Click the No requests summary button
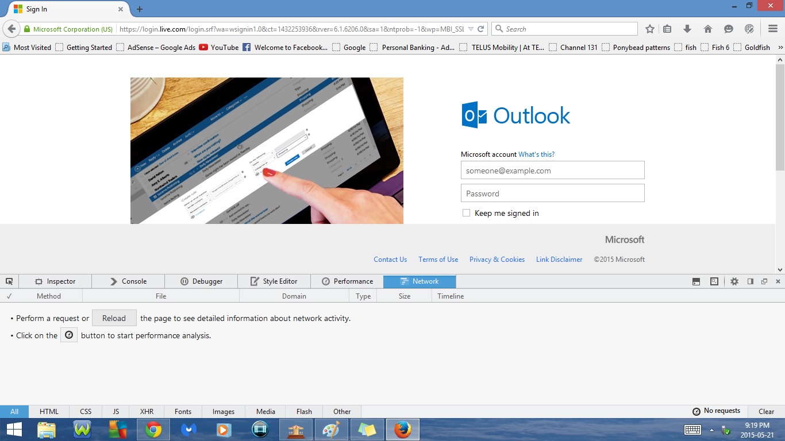The width and height of the screenshot is (785, 441). (x=717, y=411)
